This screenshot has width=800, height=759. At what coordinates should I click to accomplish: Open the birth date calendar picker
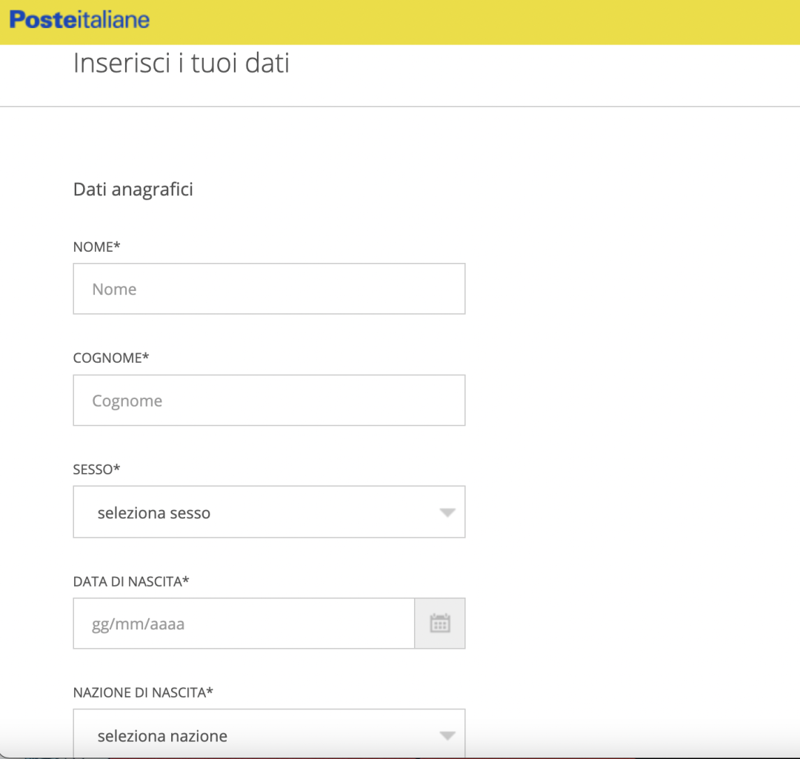click(440, 623)
